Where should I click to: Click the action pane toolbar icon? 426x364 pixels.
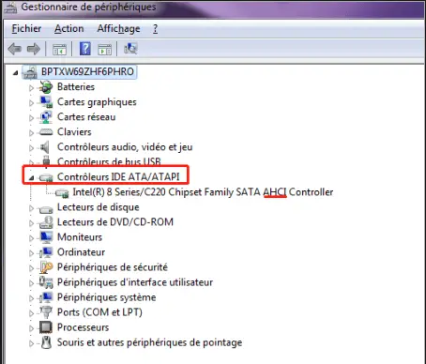104,49
